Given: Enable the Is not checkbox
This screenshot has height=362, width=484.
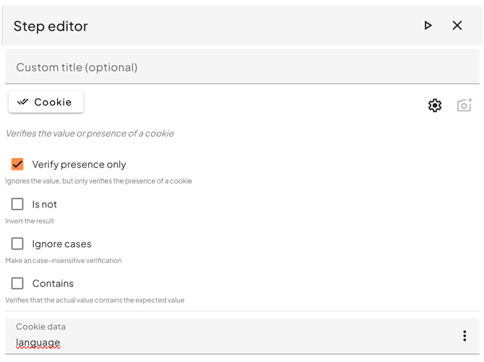Looking at the screenshot, I should [x=17, y=204].
